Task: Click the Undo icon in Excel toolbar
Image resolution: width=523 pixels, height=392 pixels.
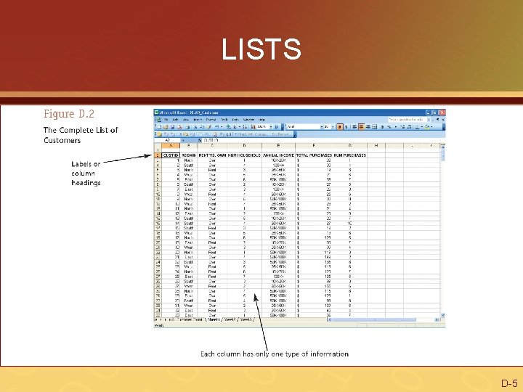Action: coord(217,126)
